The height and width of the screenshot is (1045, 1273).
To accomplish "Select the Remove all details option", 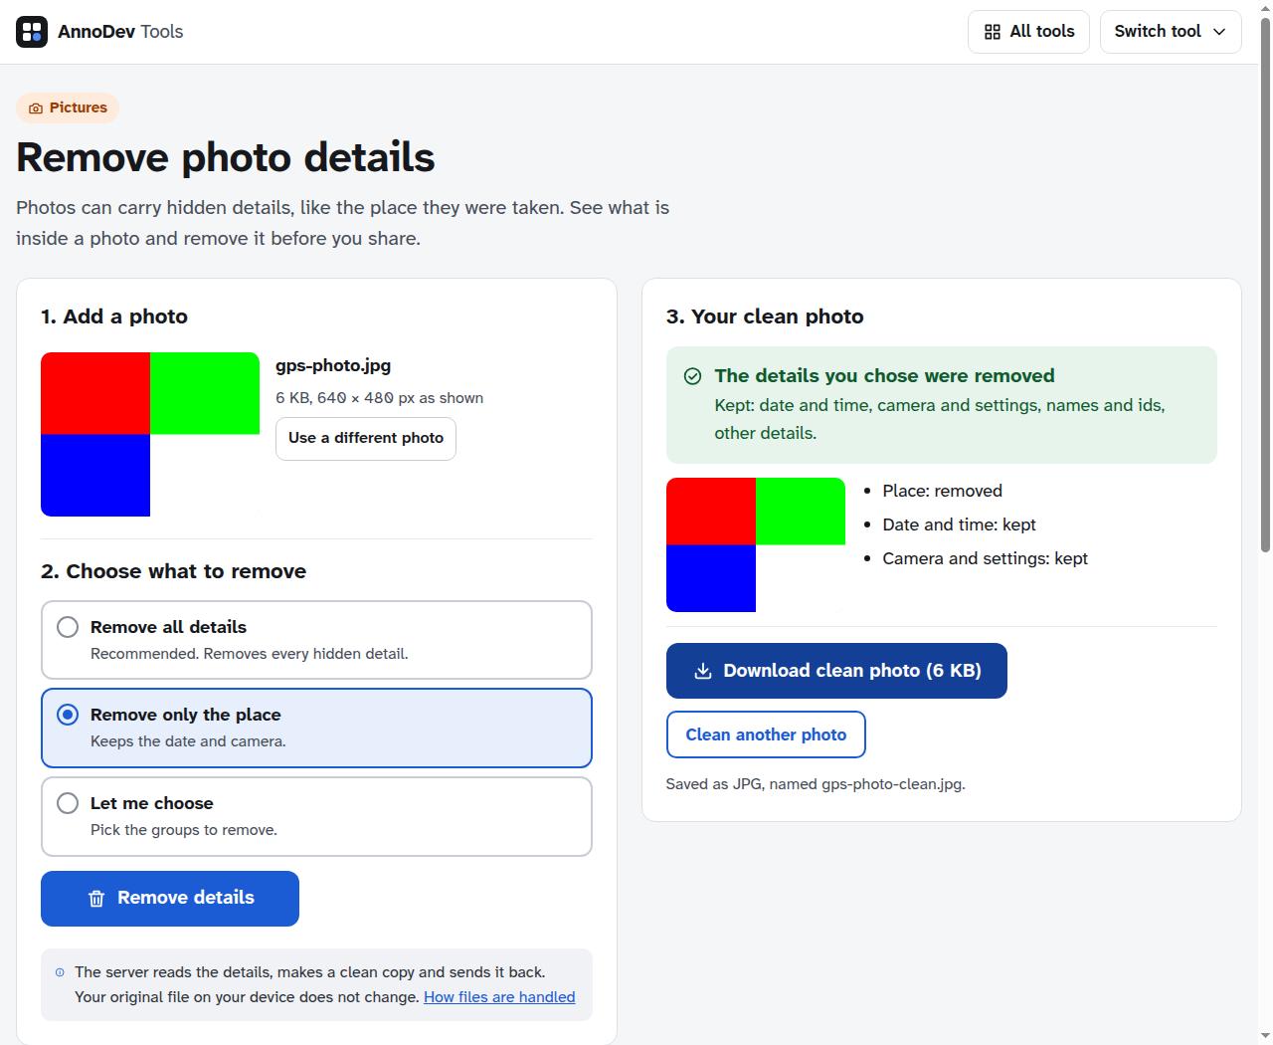I will coord(316,640).
